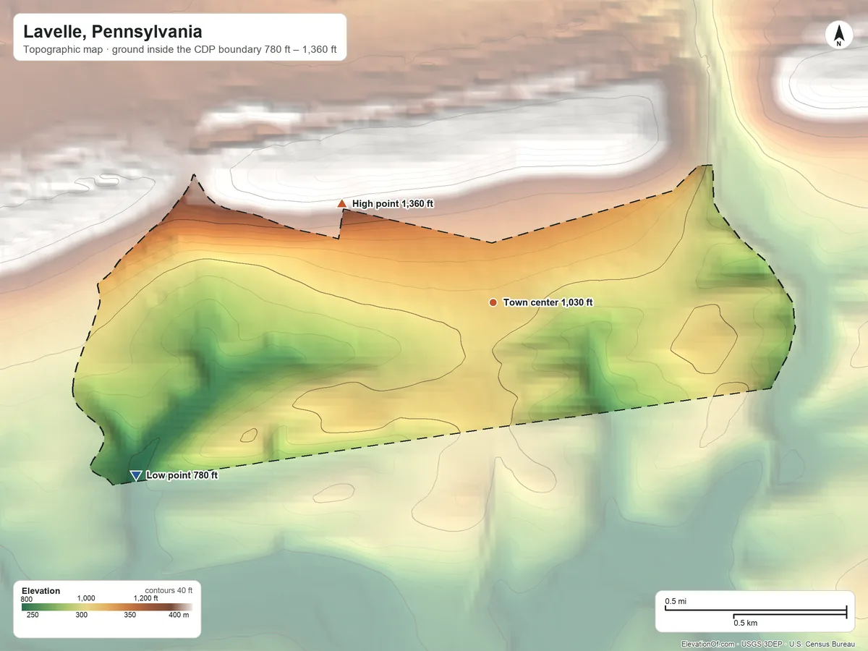The width and height of the screenshot is (868, 651).
Task: Click the '1,000' feet legend tick label
Action: point(86,598)
